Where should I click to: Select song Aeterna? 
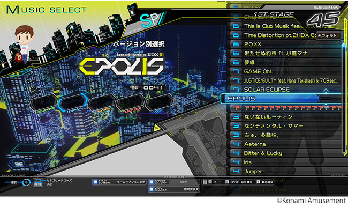tap(285, 144)
